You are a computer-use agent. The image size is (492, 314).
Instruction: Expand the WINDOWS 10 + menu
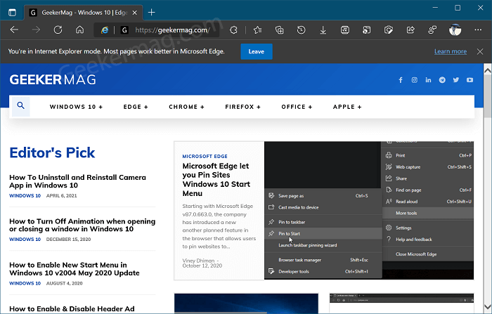point(76,107)
